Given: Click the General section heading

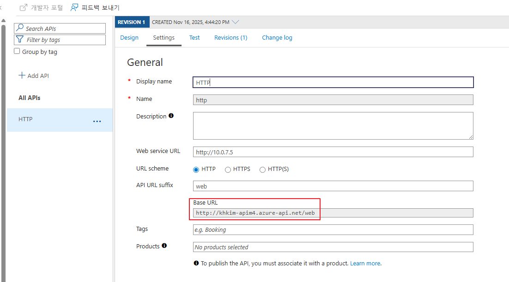Looking at the screenshot, I should [145, 62].
